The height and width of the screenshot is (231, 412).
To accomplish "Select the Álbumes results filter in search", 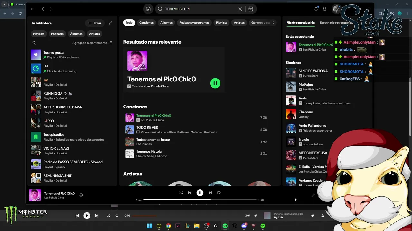I will coord(166,23).
